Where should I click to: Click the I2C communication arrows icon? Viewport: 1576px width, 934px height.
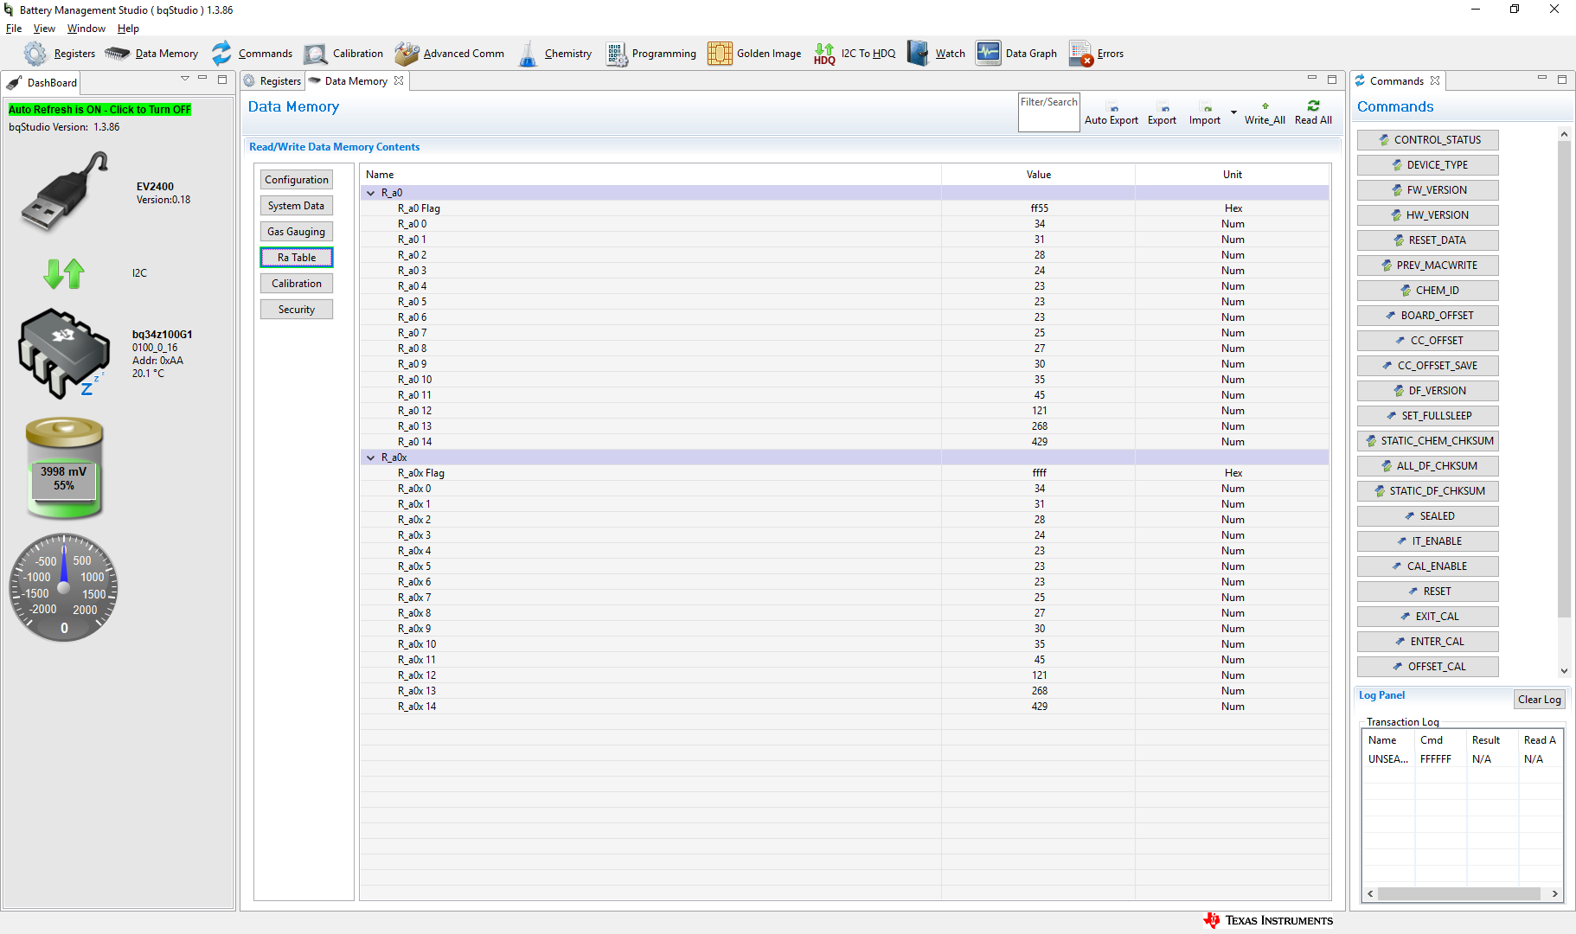click(64, 273)
